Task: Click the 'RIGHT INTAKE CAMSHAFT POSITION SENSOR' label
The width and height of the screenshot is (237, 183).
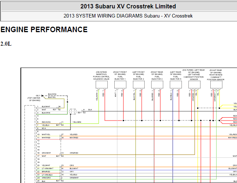Action: tap(216, 77)
